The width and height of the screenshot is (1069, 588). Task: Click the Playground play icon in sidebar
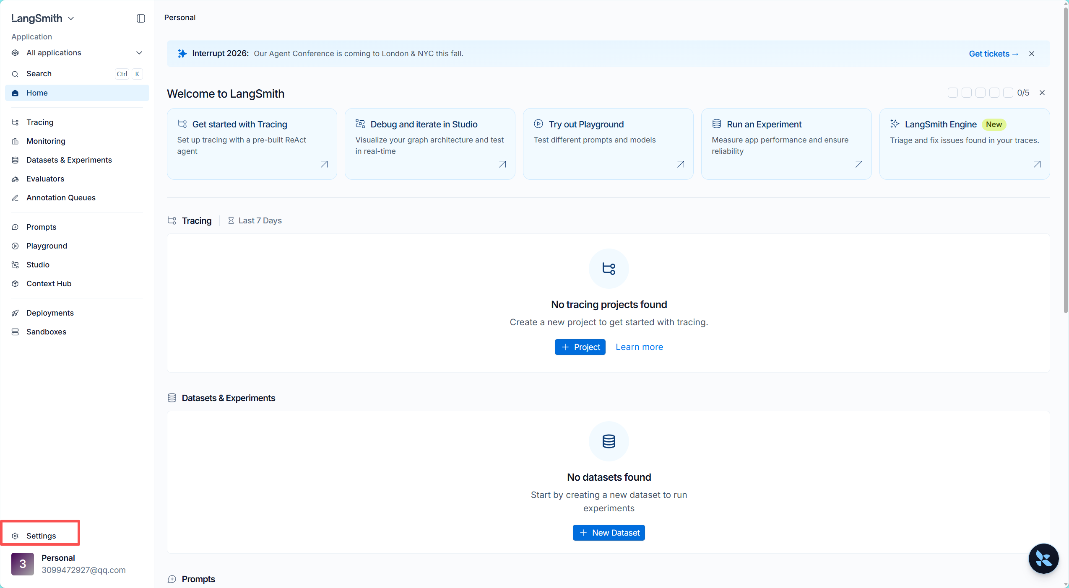click(x=15, y=246)
